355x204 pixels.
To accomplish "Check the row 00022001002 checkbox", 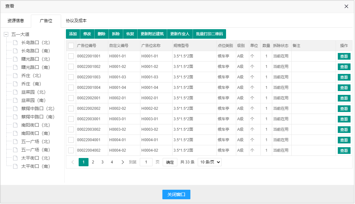I will (71, 67).
